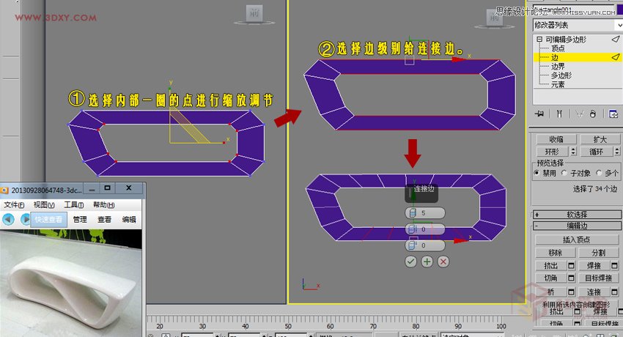The width and height of the screenshot is (623, 337).
Task: Cancel connect edges with the red X icon
Action: [x=443, y=261]
